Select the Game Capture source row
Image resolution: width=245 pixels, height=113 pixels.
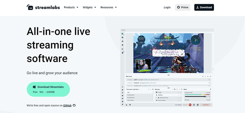[x=168, y=100]
